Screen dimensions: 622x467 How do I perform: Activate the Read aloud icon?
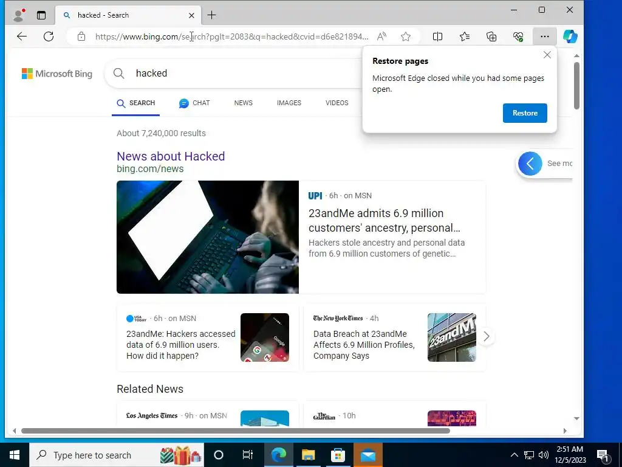(381, 36)
